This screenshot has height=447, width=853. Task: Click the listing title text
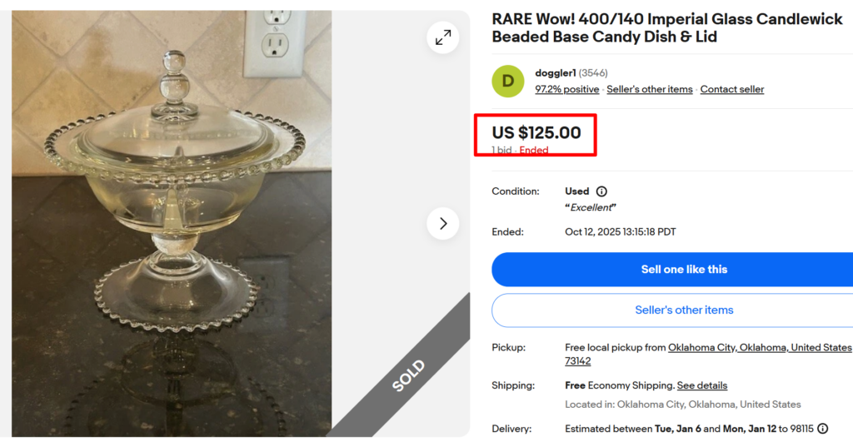(666, 27)
